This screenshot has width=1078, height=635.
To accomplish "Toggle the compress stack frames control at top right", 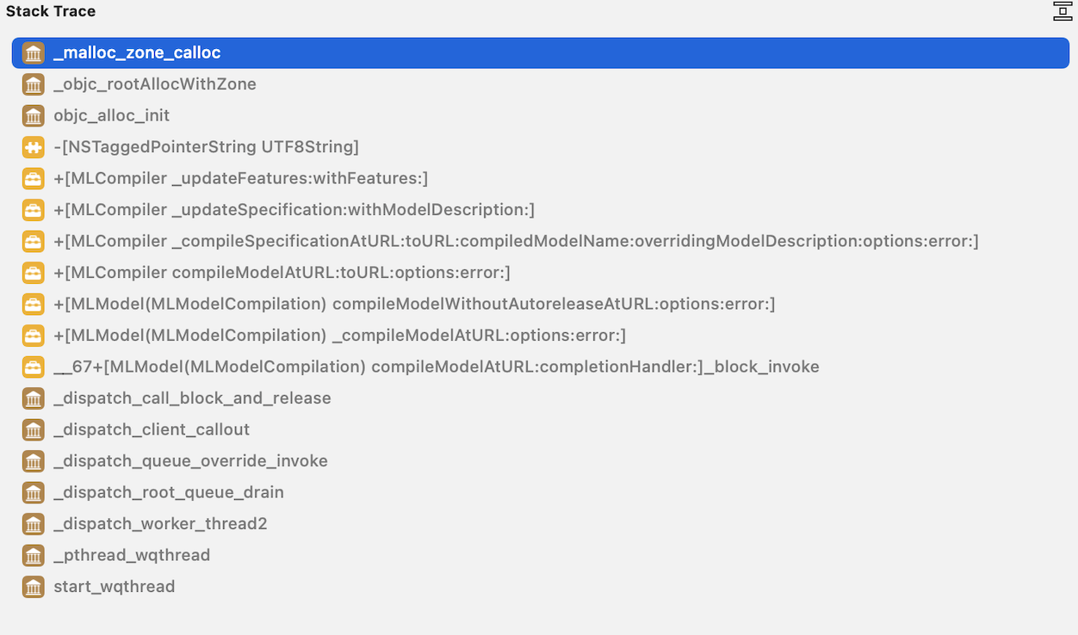I will (1062, 11).
